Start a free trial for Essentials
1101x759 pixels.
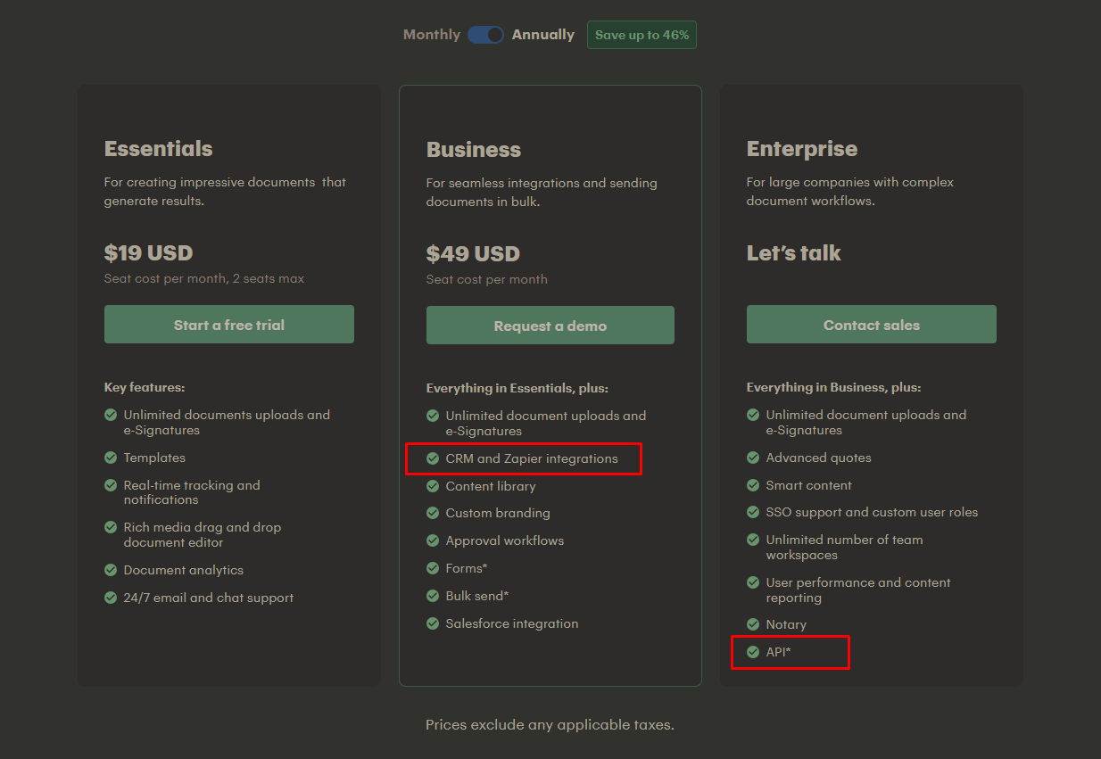[x=229, y=325]
